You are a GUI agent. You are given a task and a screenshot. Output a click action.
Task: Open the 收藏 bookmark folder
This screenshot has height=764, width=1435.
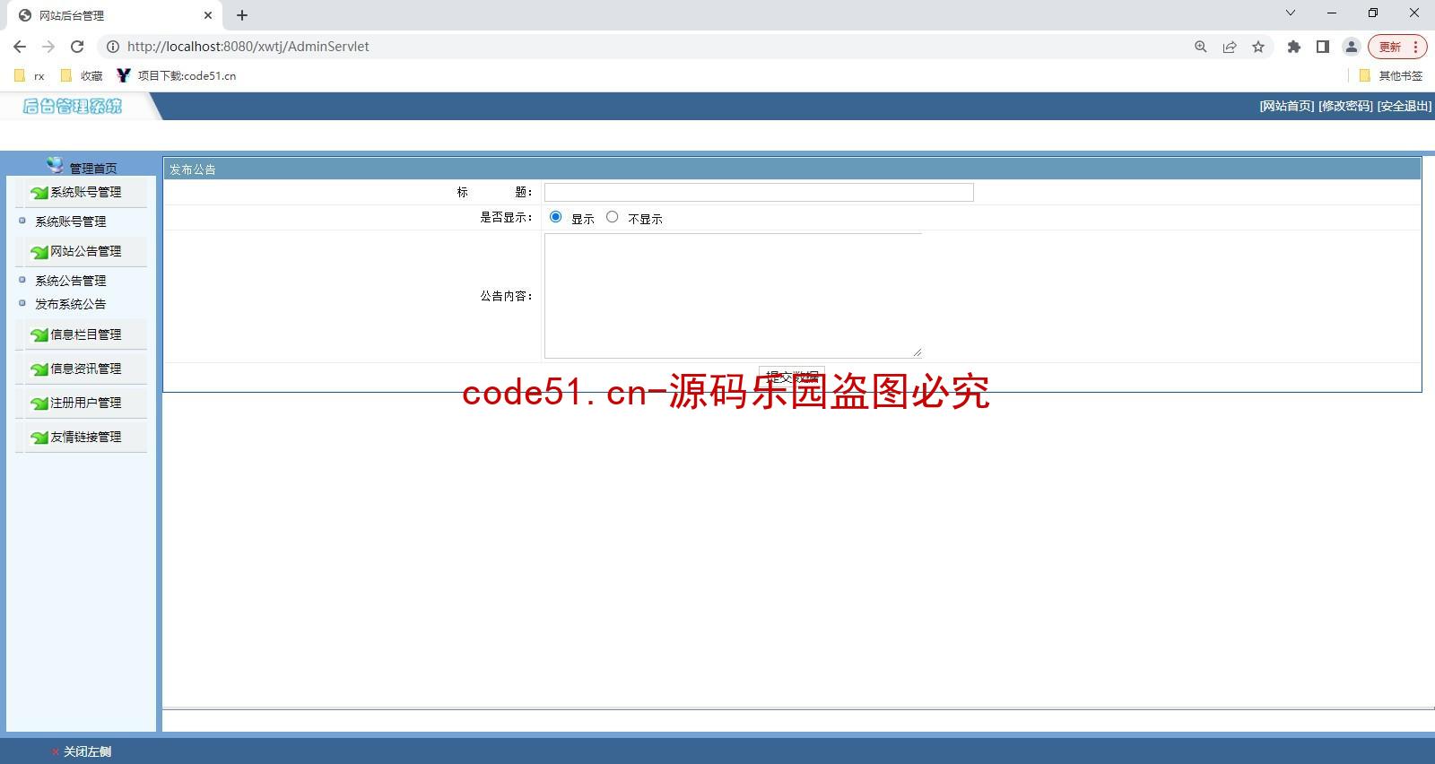[82, 76]
